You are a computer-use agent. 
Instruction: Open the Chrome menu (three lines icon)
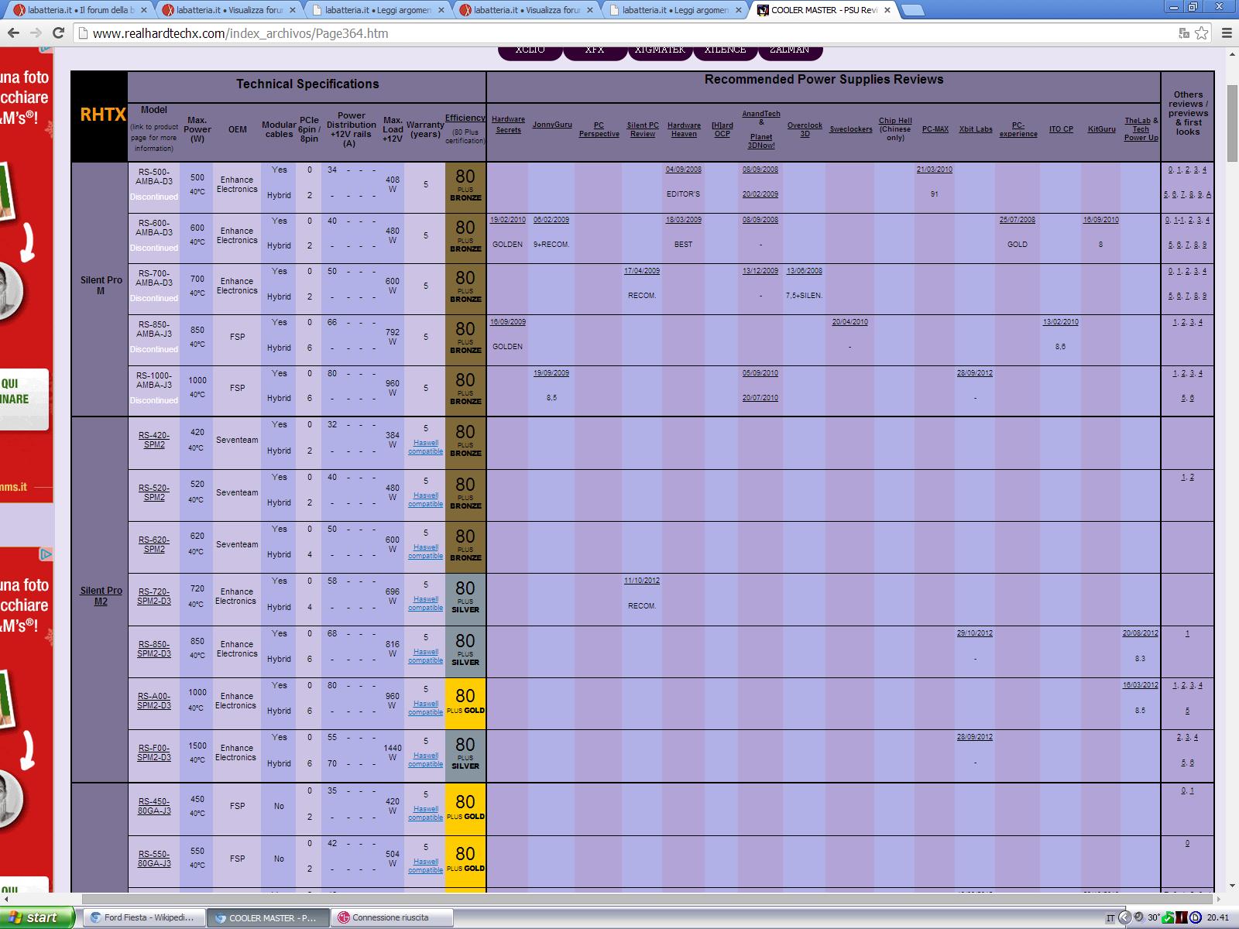1226,33
